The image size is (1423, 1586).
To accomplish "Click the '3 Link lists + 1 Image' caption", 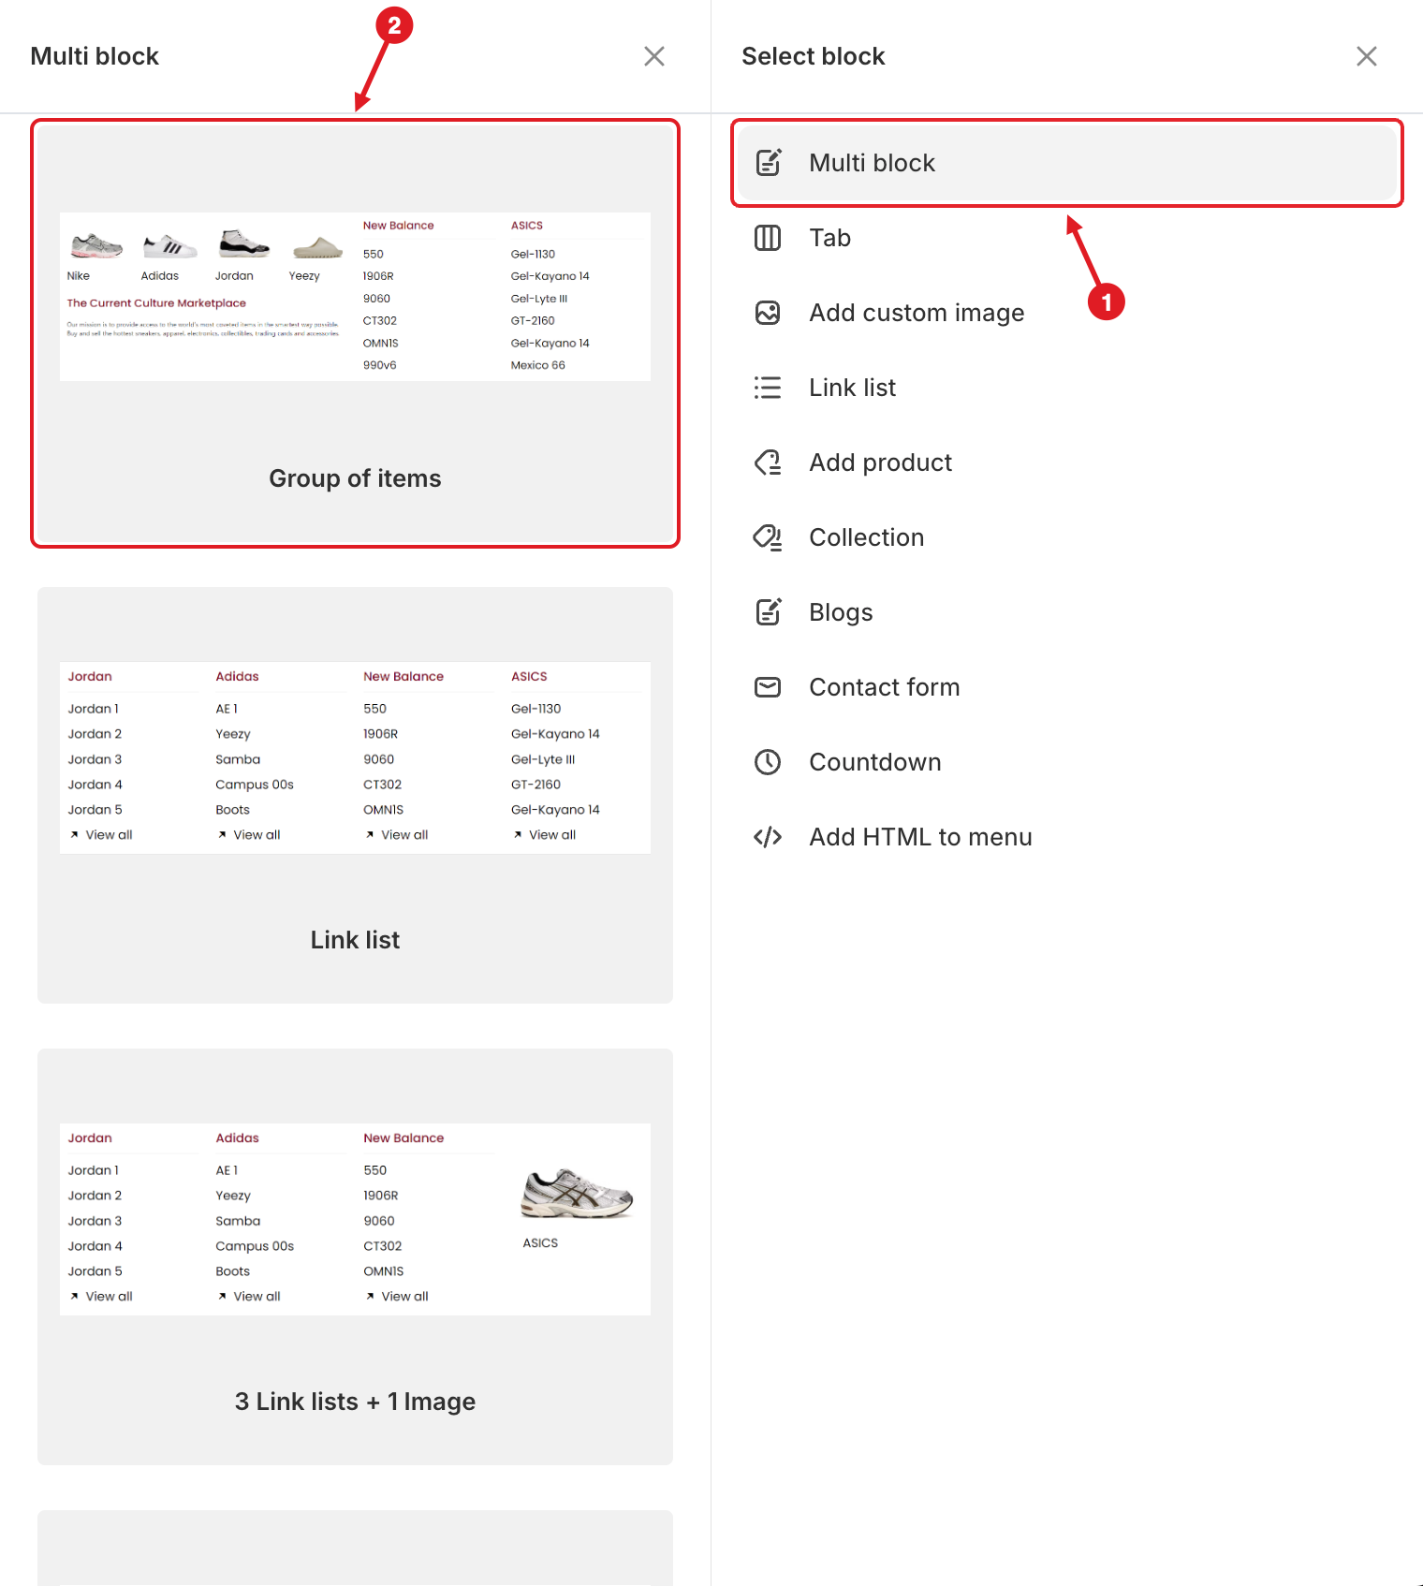I will click(355, 1402).
